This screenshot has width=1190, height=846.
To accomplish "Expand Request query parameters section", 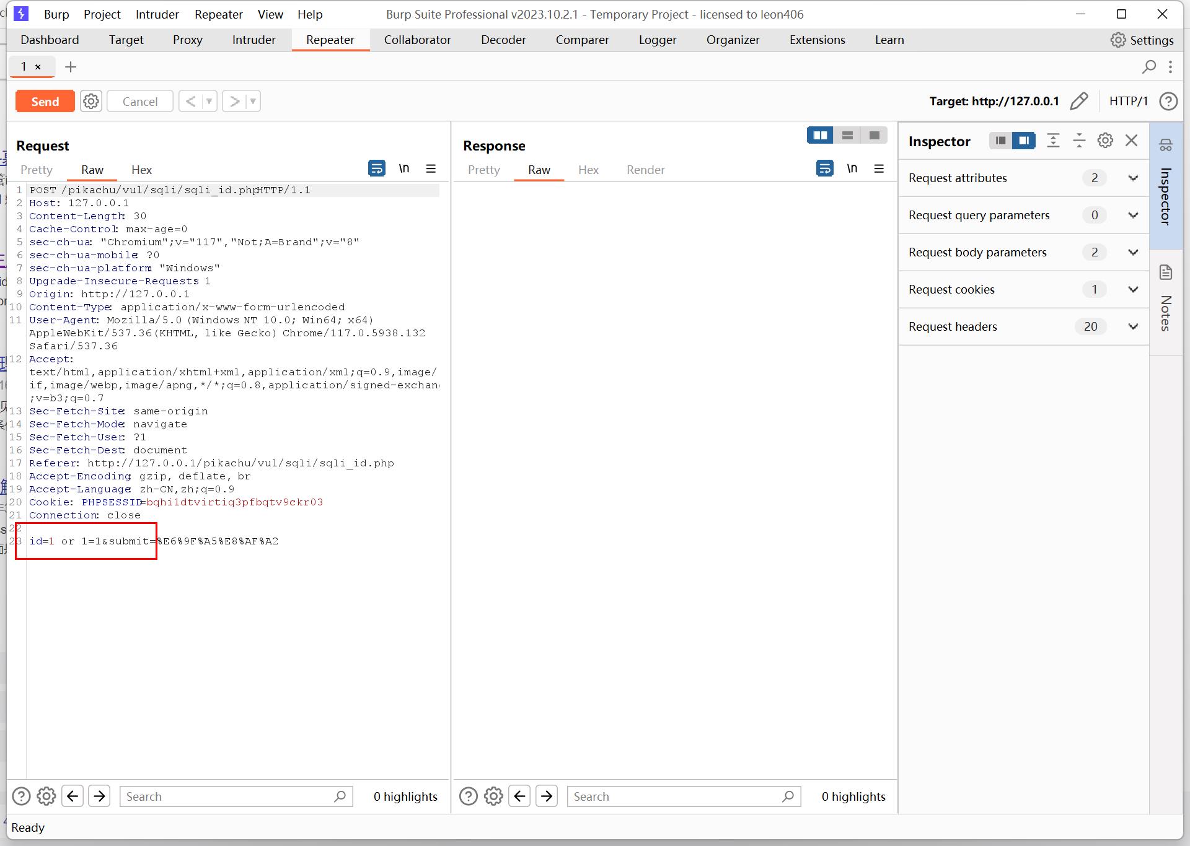I will (1024, 216).
